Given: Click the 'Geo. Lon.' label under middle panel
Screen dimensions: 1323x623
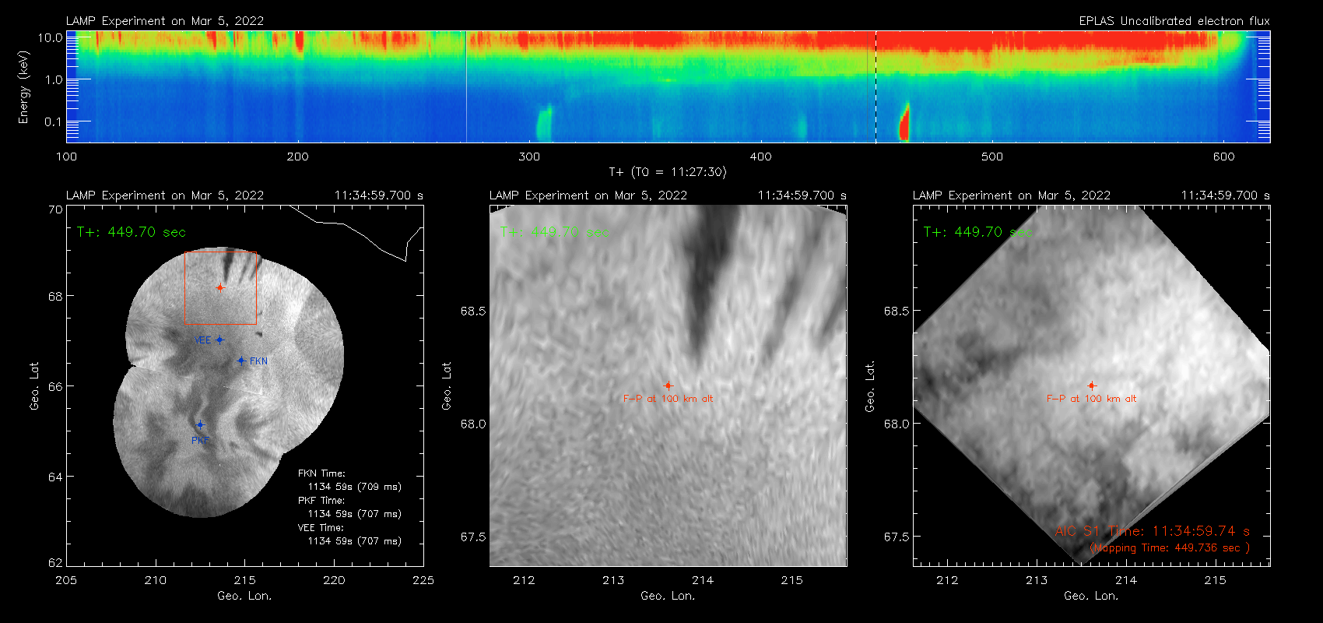Looking at the screenshot, I should [x=668, y=596].
